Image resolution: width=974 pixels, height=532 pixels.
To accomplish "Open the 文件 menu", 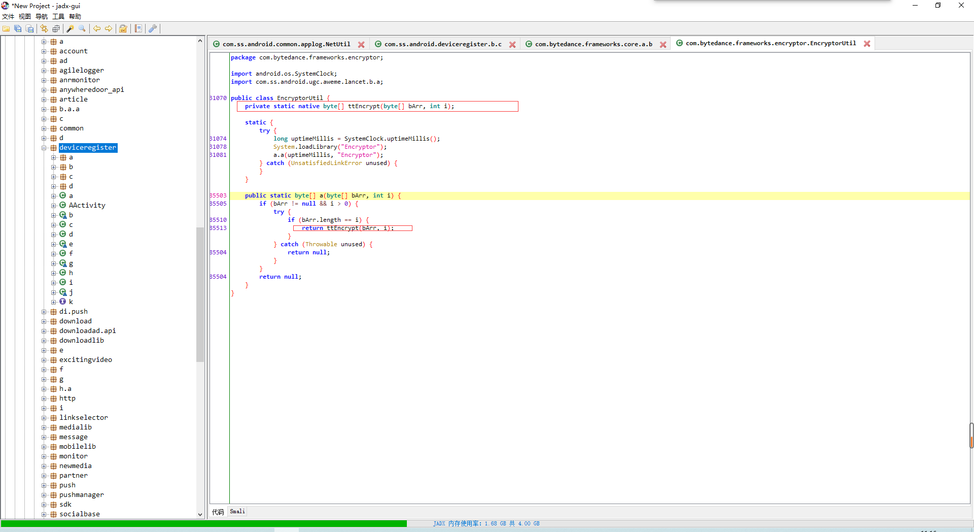I will click(8, 17).
